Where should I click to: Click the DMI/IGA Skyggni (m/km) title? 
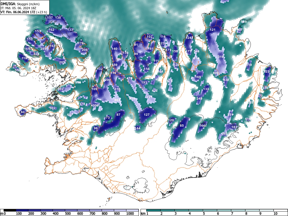[x=20, y=4]
